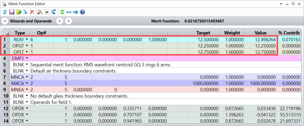
Task: Click the blue curved down-arrow insert icon
Action: [25, 12]
